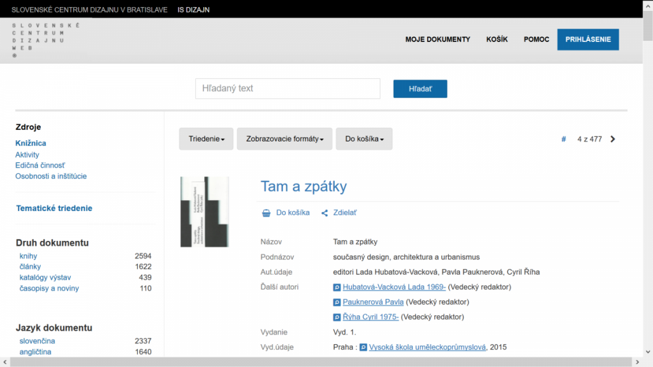Click search icon before Pauknerová Pavla
Image resolution: width=653 pixels, height=367 pixels.
337,302
